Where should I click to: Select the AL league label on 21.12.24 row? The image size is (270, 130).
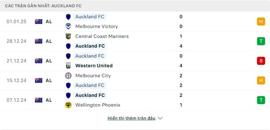(49, 61)
